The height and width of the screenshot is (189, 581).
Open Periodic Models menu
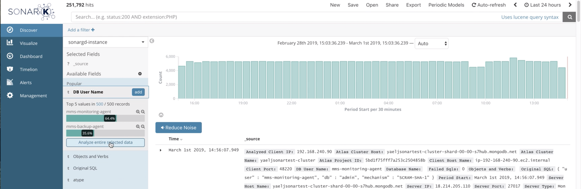pos(446,5)
